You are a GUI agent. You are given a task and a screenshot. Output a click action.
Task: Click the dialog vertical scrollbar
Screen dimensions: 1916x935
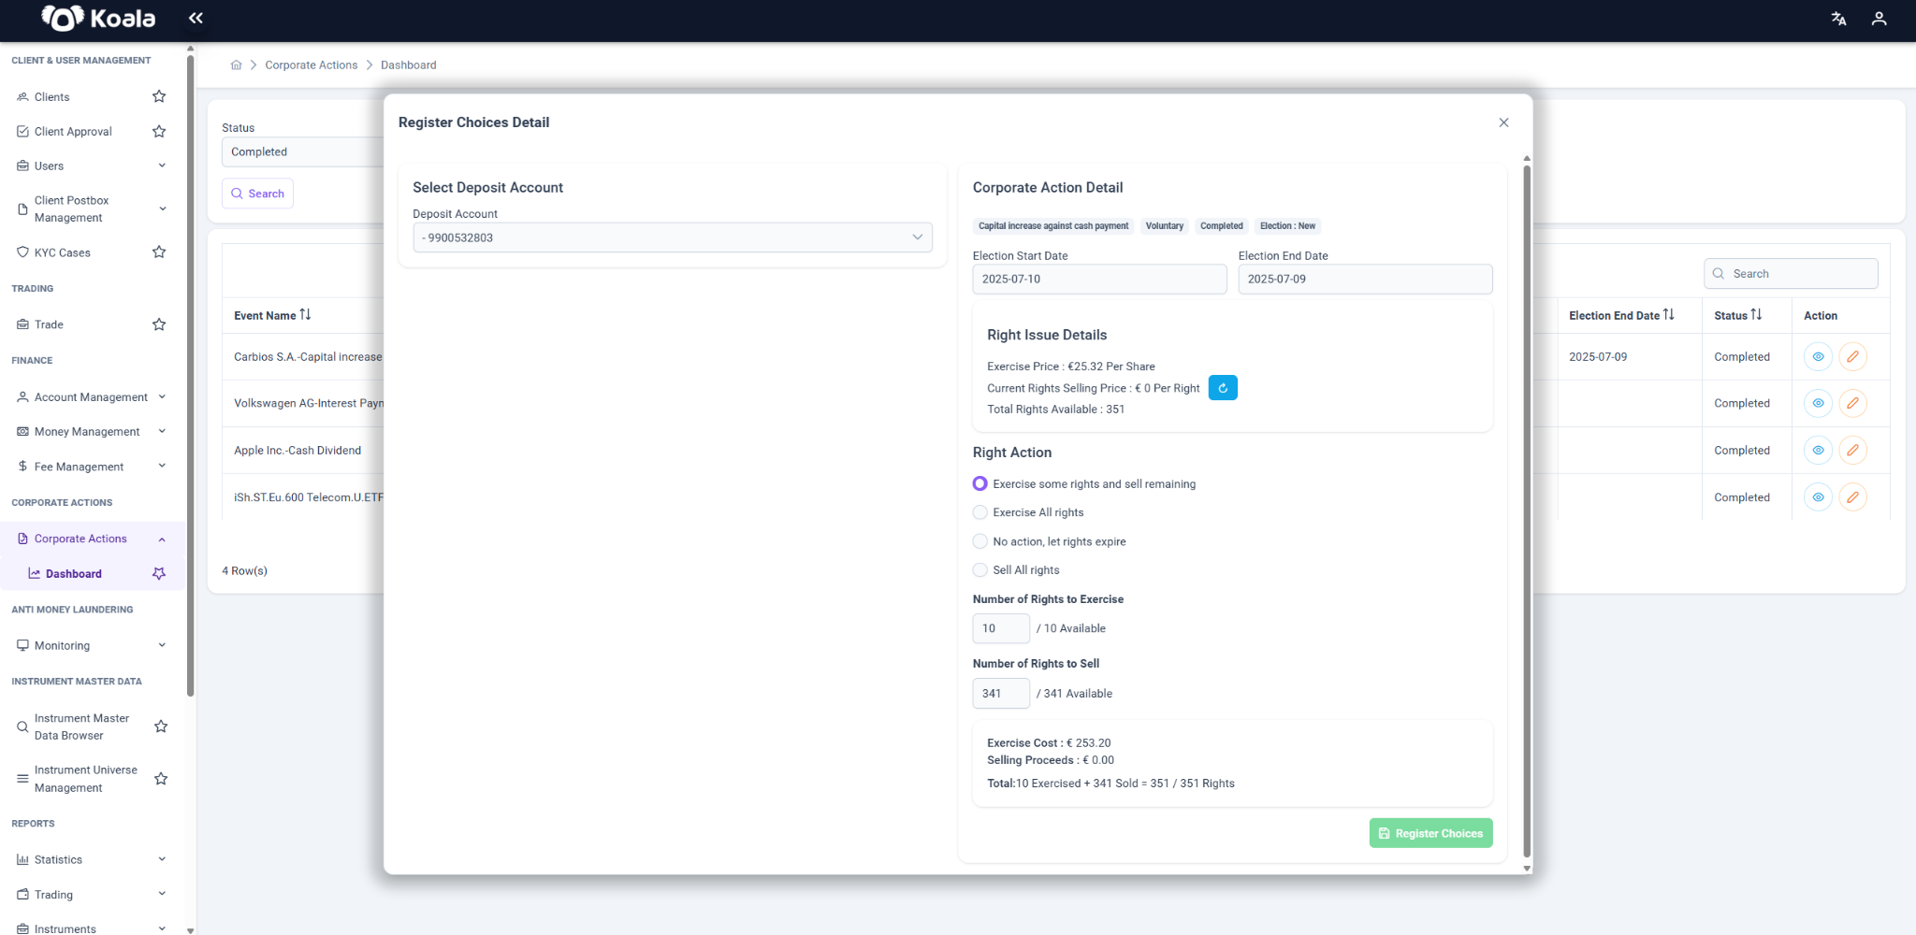(1527, 510)
